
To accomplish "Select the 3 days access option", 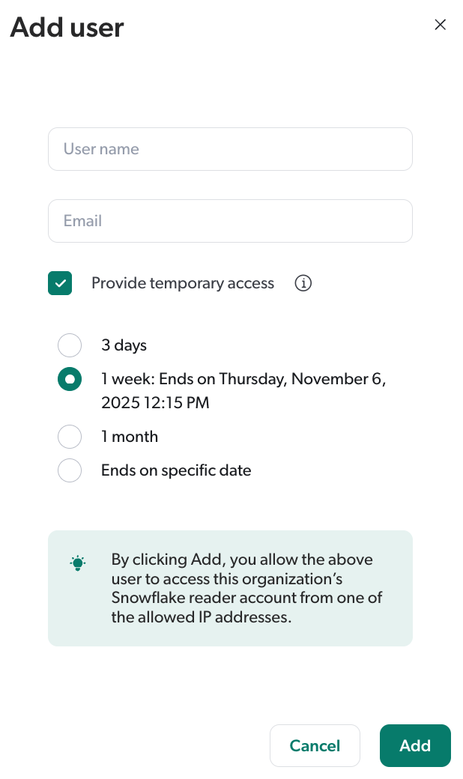I will (x=70, y=345).
